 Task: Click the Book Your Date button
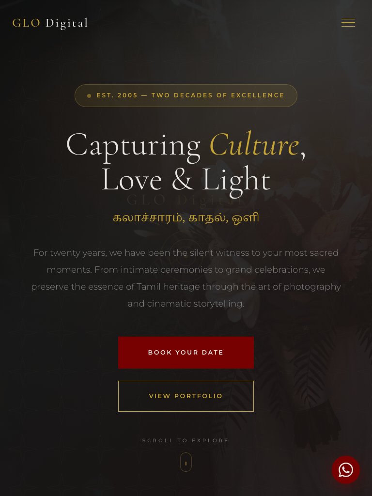[186, 353]
